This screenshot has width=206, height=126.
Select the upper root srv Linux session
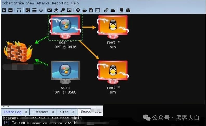113,27
